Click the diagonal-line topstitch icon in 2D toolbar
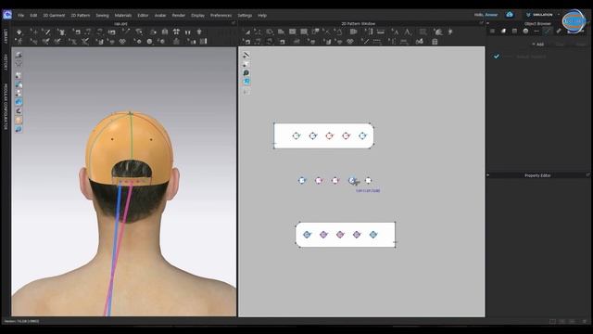 coord(366,41)
